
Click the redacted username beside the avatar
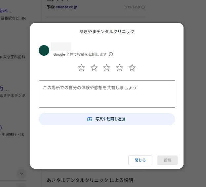(61, 47)
